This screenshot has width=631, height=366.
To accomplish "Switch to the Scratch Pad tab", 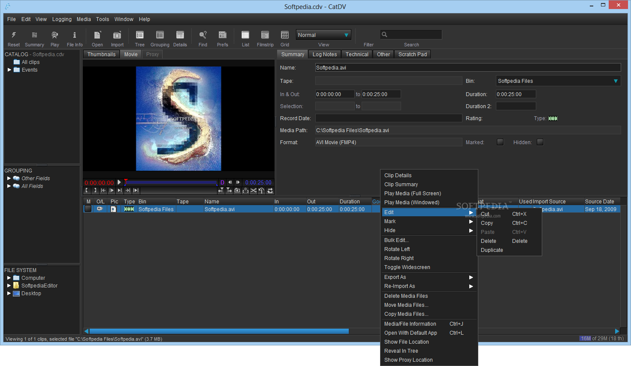I will click(x=413, y=54).
